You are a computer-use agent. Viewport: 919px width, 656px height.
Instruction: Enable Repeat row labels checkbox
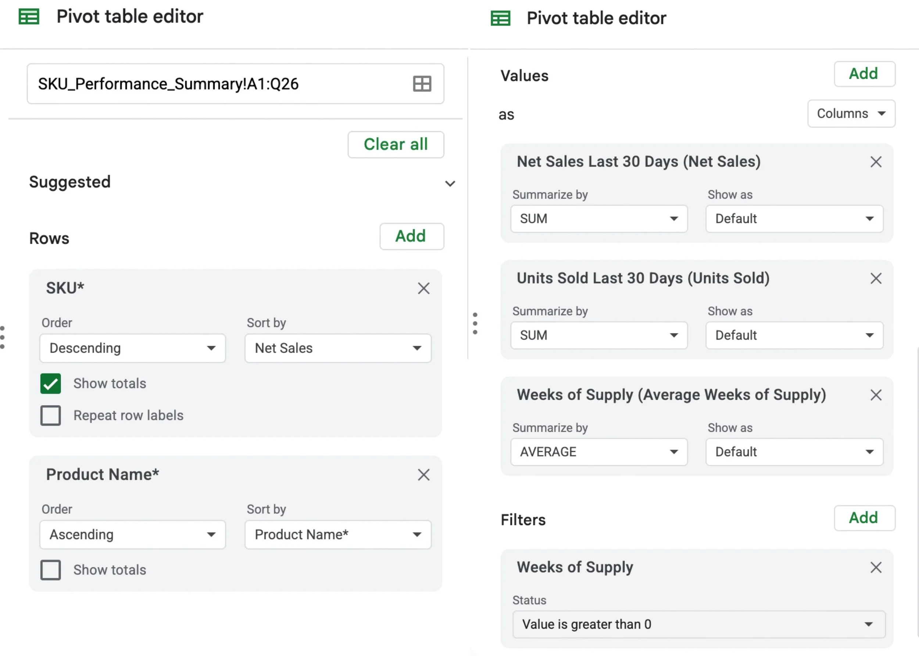50,415
